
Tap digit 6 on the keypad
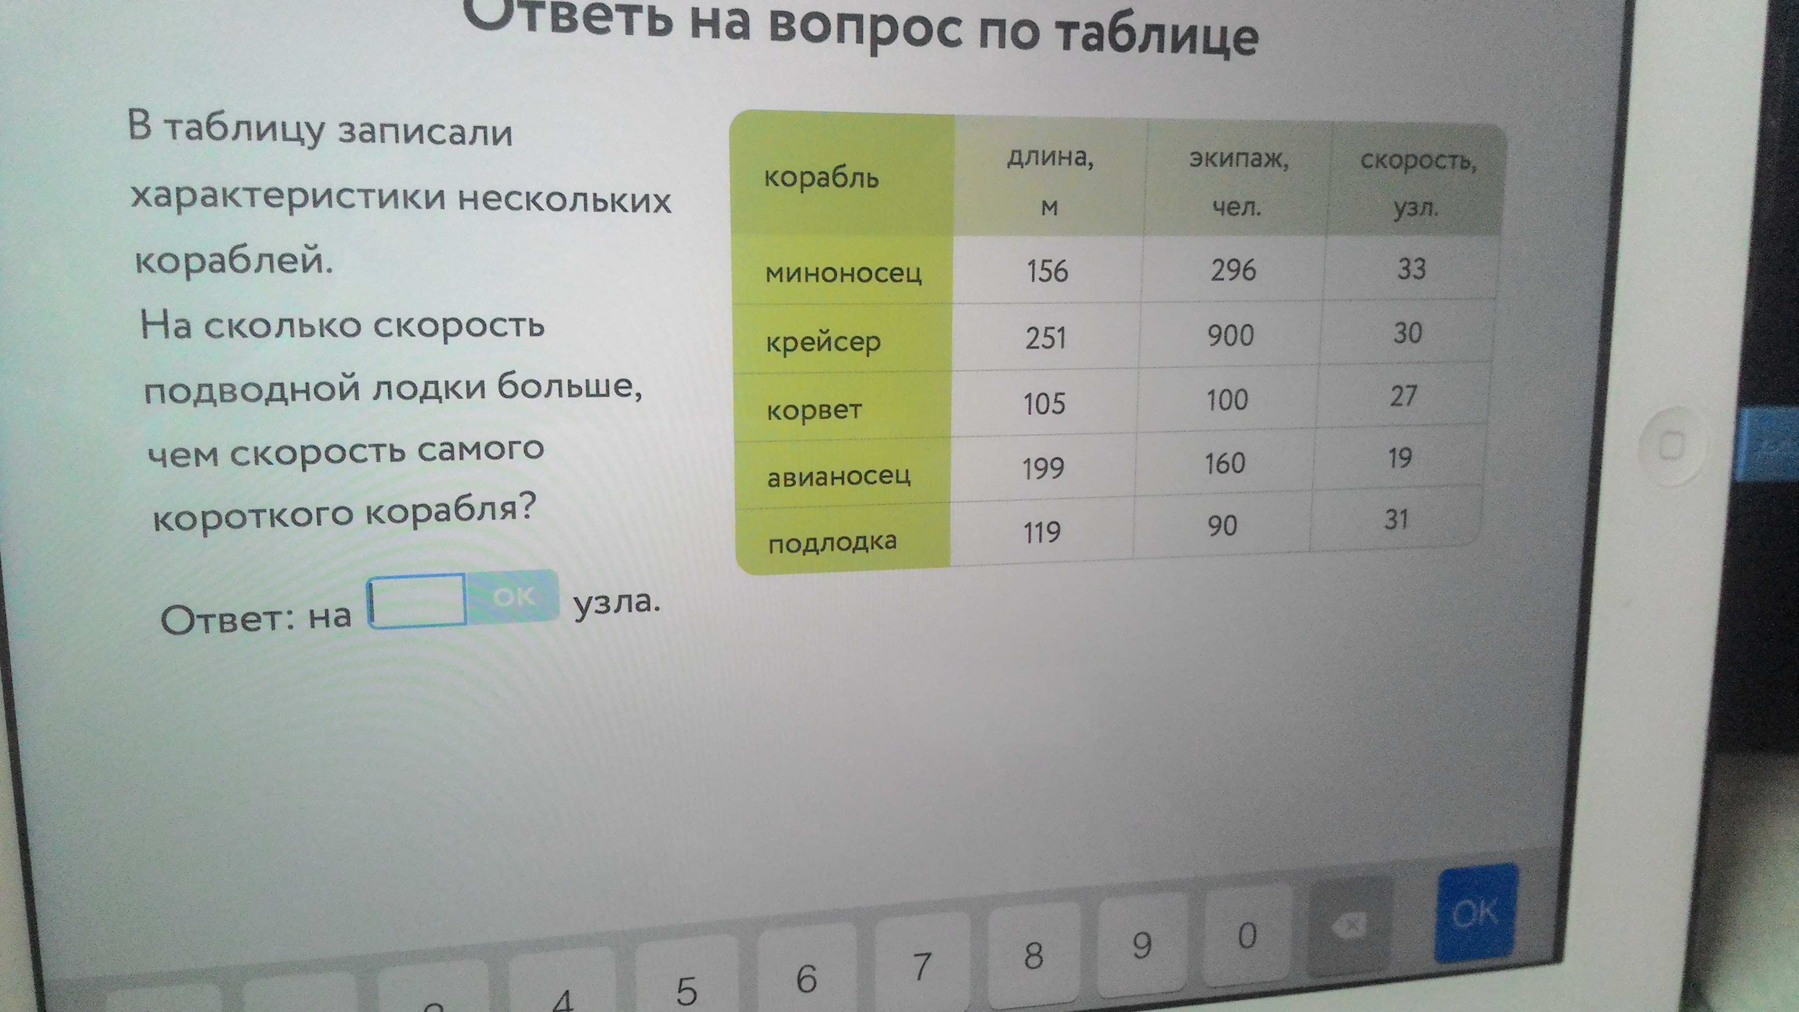coord(806,974)
